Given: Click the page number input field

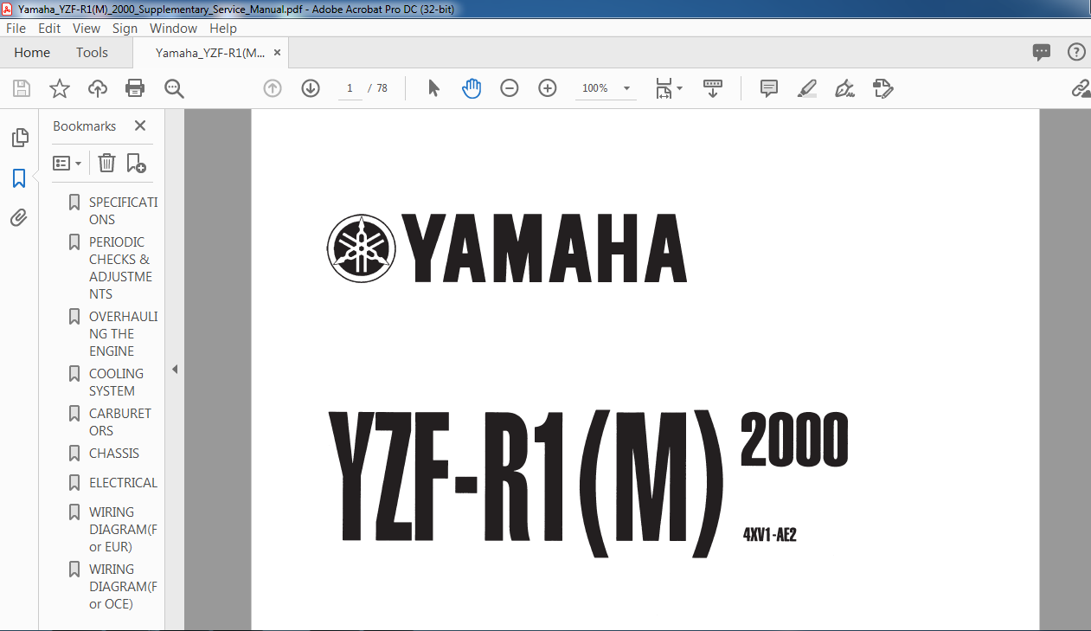Looking at the screenshot, I should [350, 88].
